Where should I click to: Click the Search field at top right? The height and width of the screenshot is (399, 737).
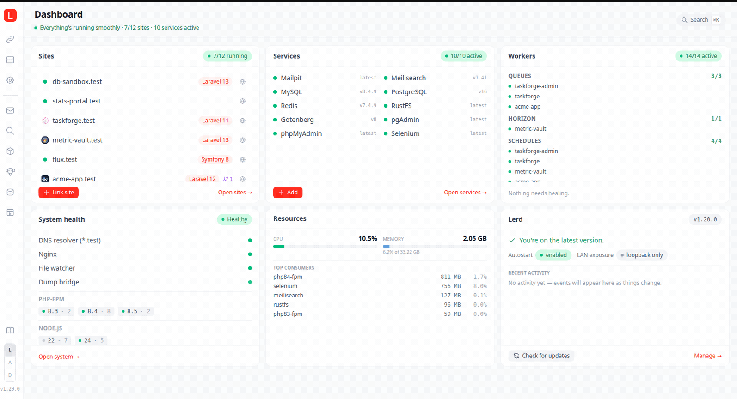[x=700, y=20]
